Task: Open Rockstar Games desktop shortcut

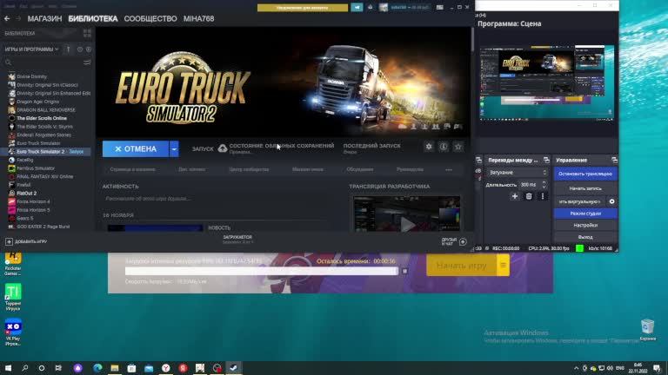Action: click(x=13, y=263)
